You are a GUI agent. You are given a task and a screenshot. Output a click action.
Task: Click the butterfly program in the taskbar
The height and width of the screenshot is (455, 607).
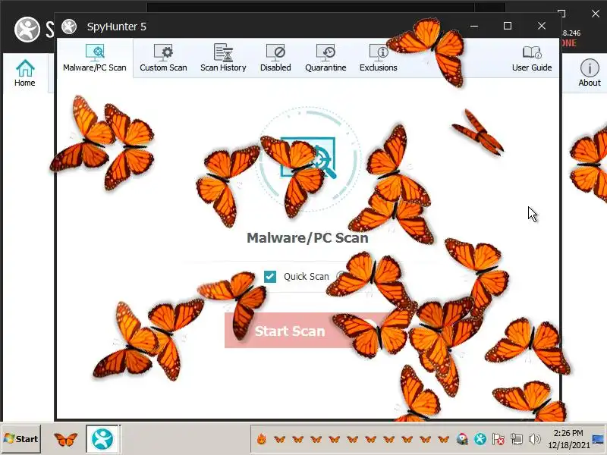coord(65,439)
